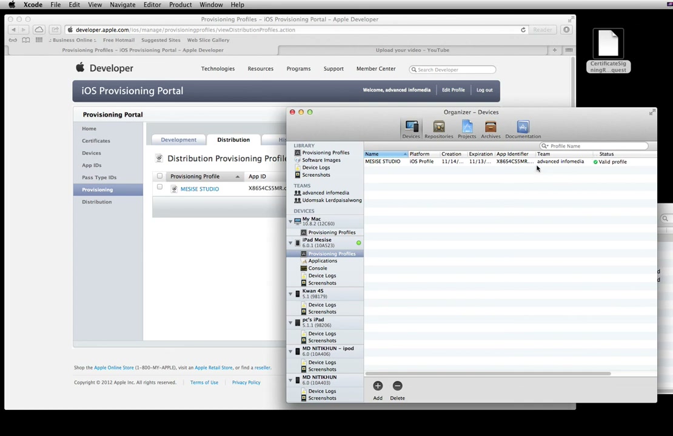The image size is (673, 436).
Task: Open the Navigate menu
Action: pyautogui.click(x=122, y=5)
